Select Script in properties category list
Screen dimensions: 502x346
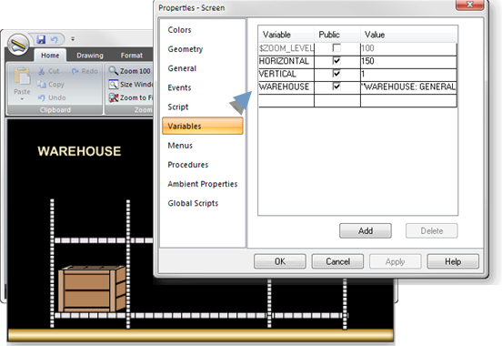tap(178, 107)
